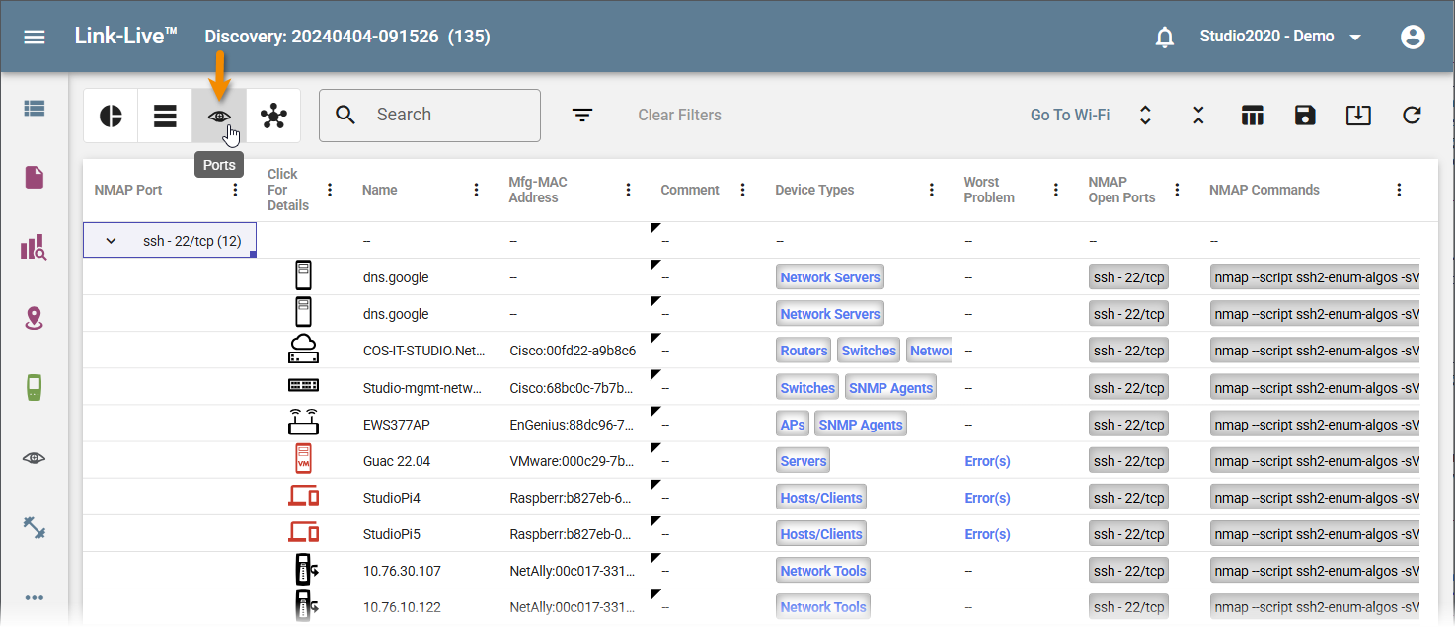Open details icon for EWS377AP
The width and height of the screenshot is (1455, 627).
tap(303, 424)
